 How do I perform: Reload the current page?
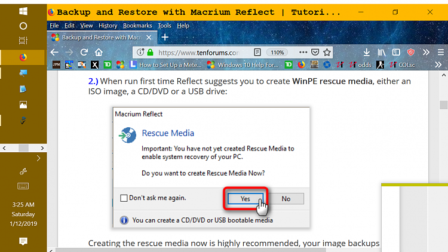coord(84,53)
